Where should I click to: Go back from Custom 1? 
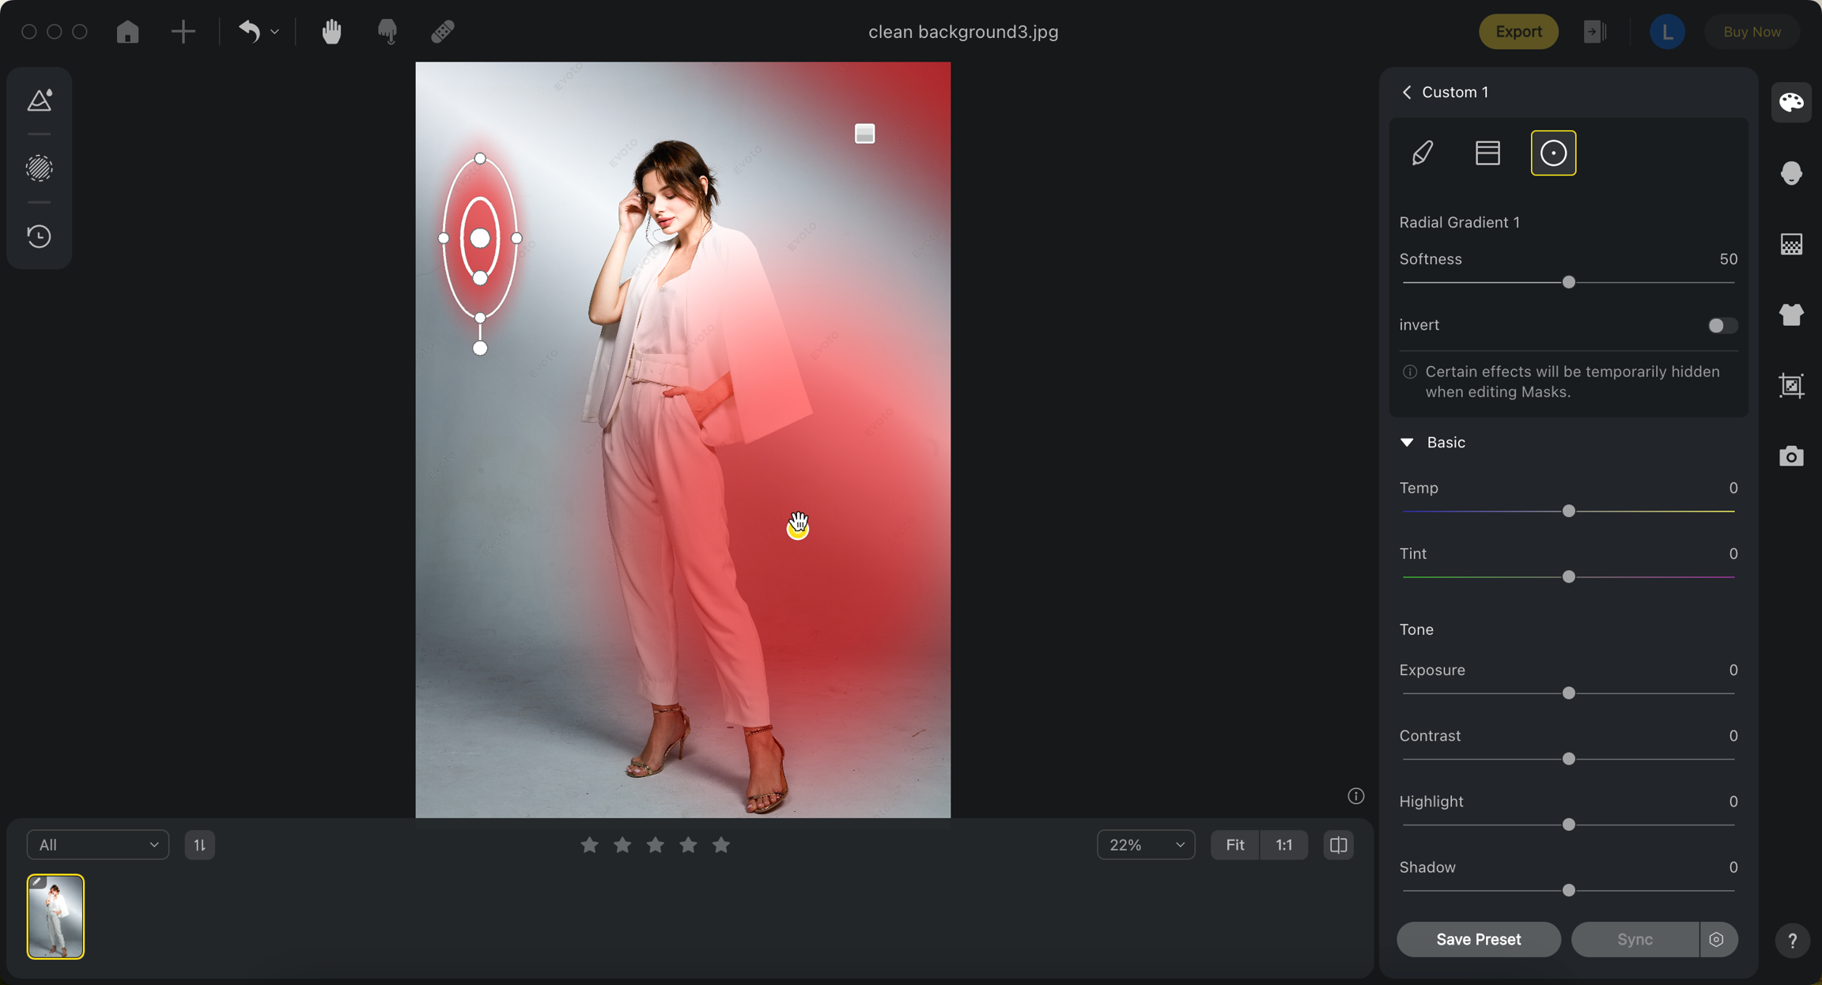point(1407,92)
